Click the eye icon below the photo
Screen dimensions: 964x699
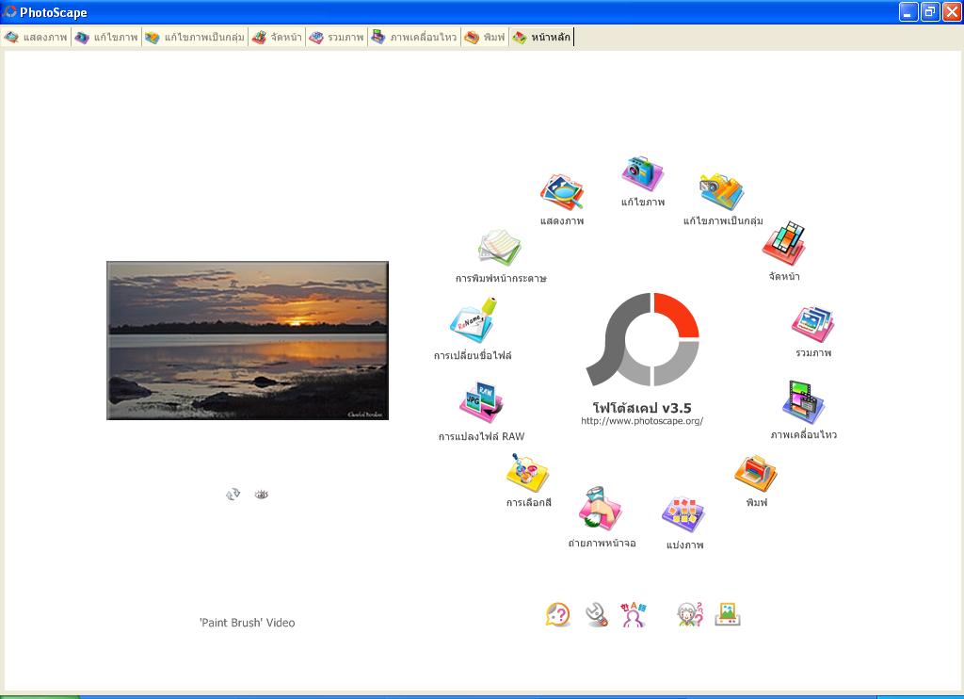coord(262,494)
